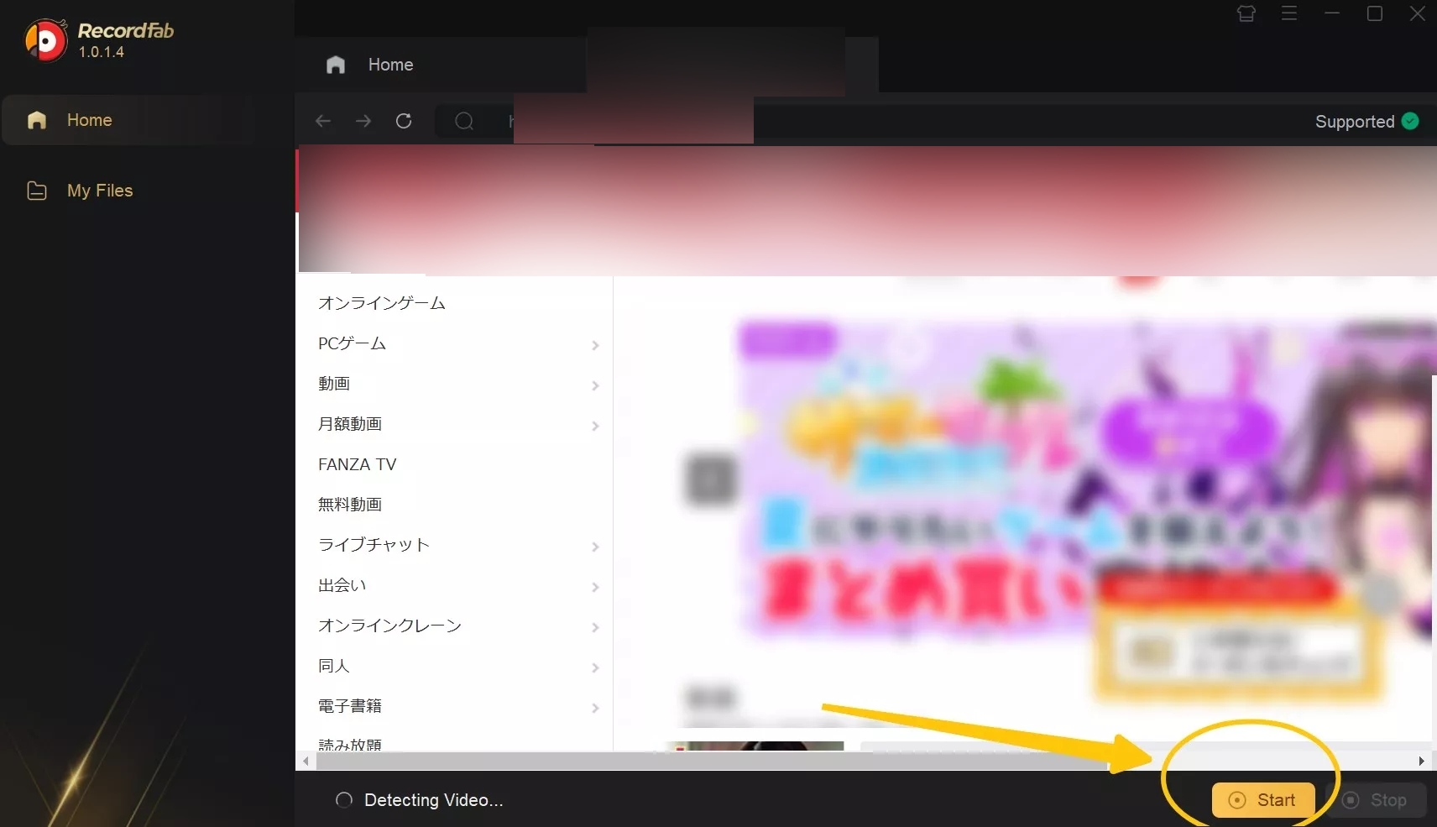Start recording with the Start button
Screen dimensions: 1437x827
point(1263,800)
